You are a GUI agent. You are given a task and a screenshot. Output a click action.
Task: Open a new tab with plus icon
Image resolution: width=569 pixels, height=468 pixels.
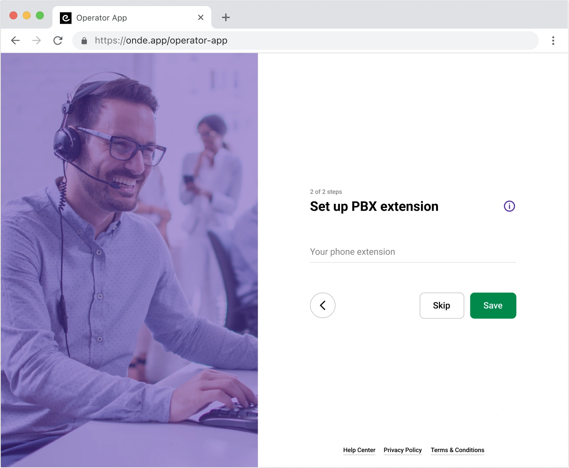(226, 18)
